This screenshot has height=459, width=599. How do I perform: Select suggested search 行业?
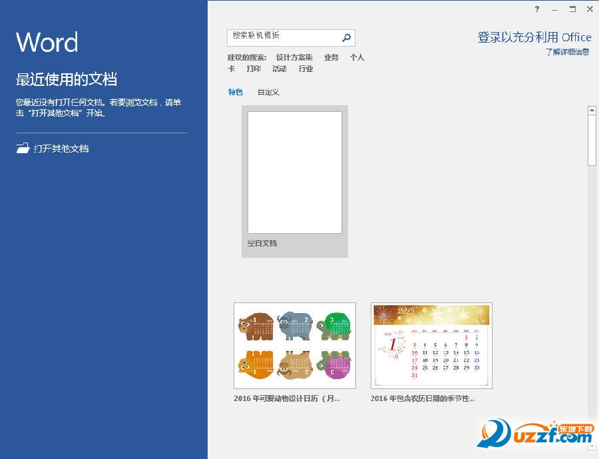coord(305,69)
